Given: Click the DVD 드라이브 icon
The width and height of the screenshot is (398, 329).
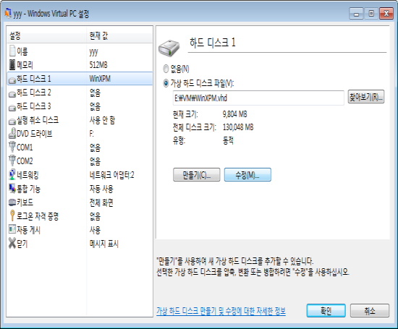Looking at the screenshot, I should pos(12,133).
